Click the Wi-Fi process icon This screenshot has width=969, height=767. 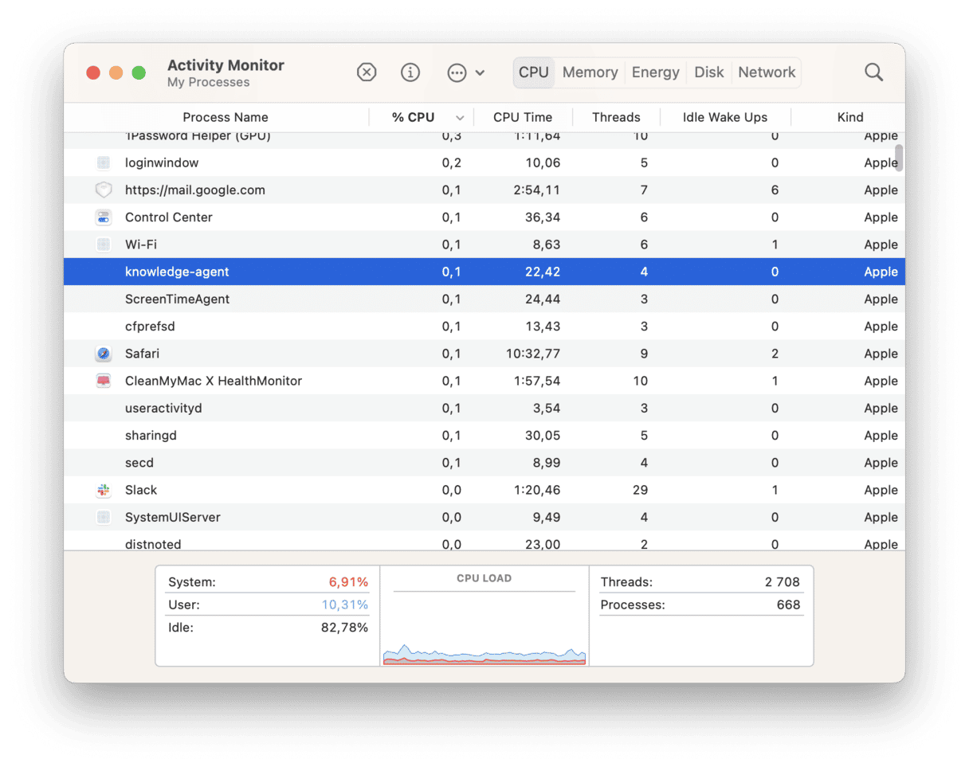pos(103,245)
